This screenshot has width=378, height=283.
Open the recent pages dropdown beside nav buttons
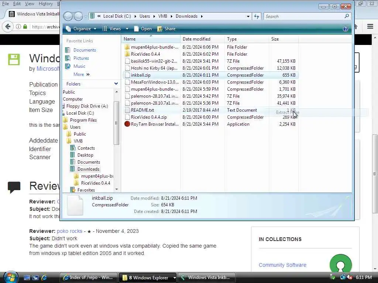(85, 17)
